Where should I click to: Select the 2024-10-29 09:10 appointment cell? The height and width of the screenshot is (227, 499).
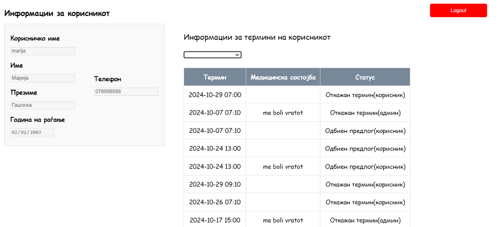[215, 184]
